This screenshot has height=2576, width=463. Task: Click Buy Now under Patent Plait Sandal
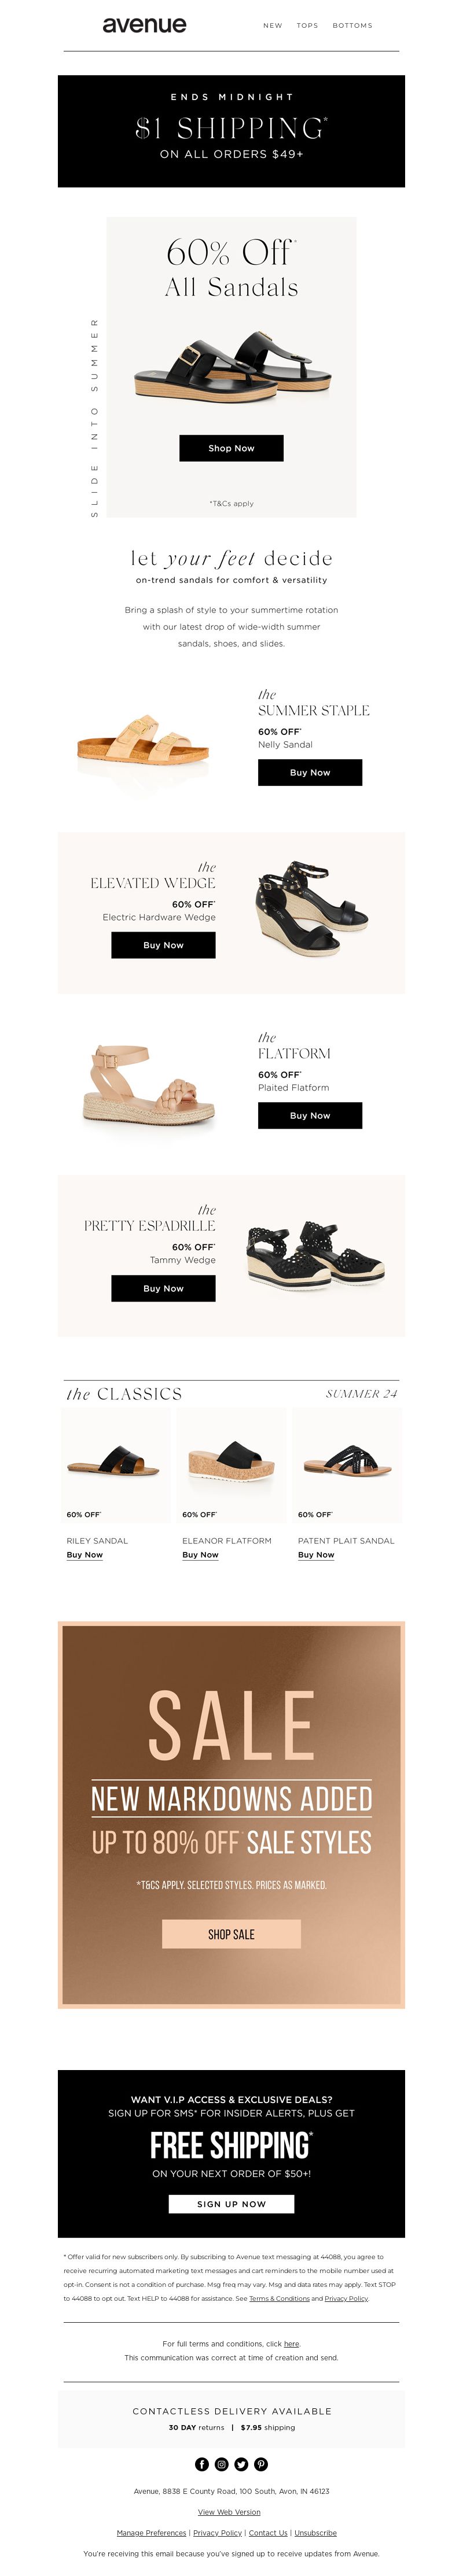click(x=316, y=1555)
